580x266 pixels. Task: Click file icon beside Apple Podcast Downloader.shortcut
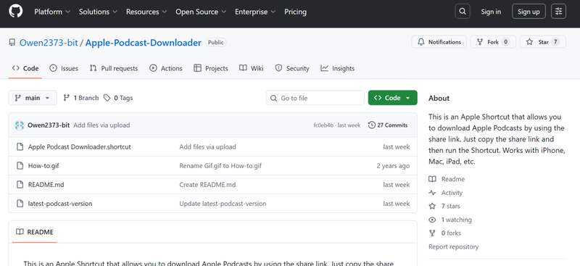pos(20,147)
